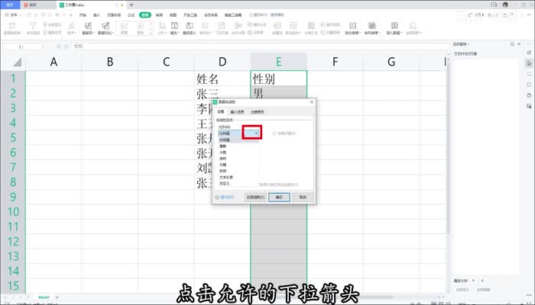The height and width of the screenshot is (305, 535).
Task: Open the 插入 ribbon tab
Action: coord(97,14)
